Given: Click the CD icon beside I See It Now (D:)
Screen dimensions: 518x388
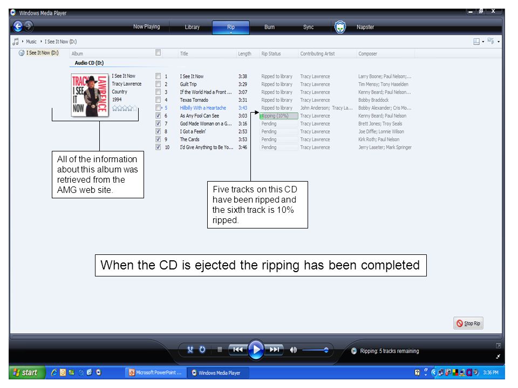Looking at the screenshot, I should [x=22, y=53].
